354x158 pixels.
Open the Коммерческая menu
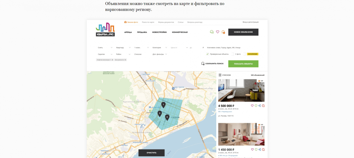[x=180, y=32]
